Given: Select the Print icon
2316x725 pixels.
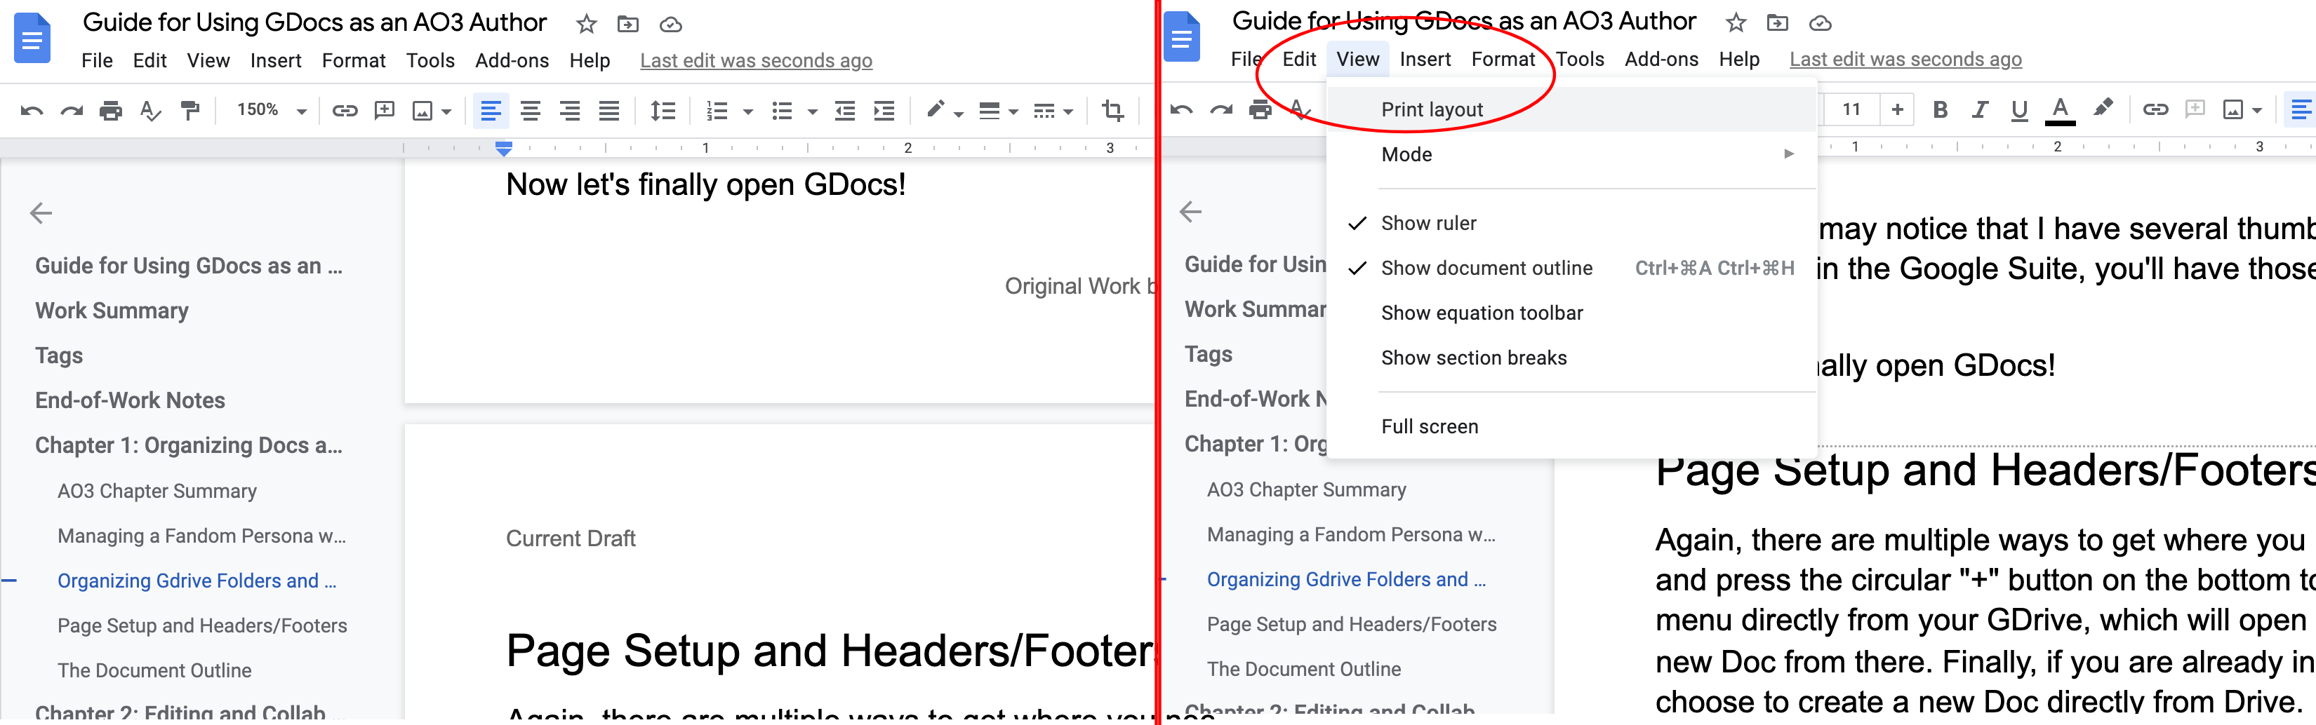Looking at the screenshot, I should (x=109, y=109).
